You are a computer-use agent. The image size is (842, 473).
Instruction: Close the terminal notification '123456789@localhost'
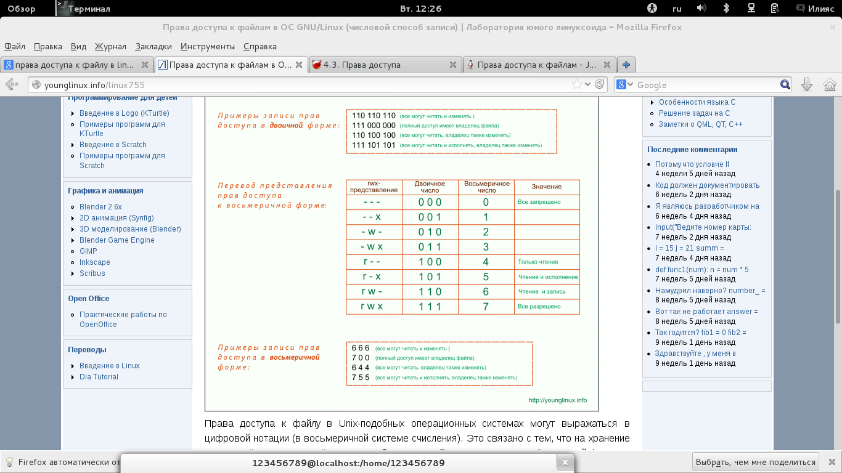tap(564, 463)
